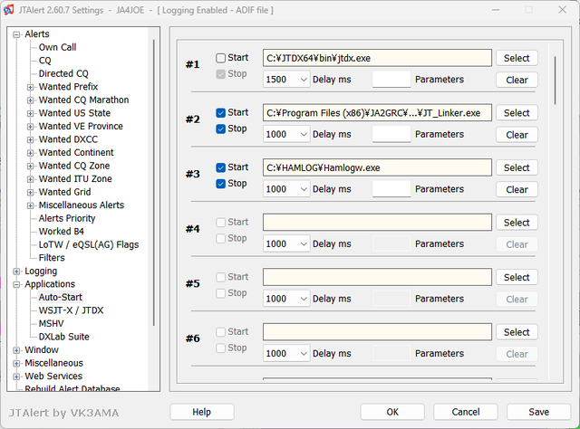The height and width of the screenshot is (429, 580).
Task: Expand the Web Services tree node
Action: 16,377
